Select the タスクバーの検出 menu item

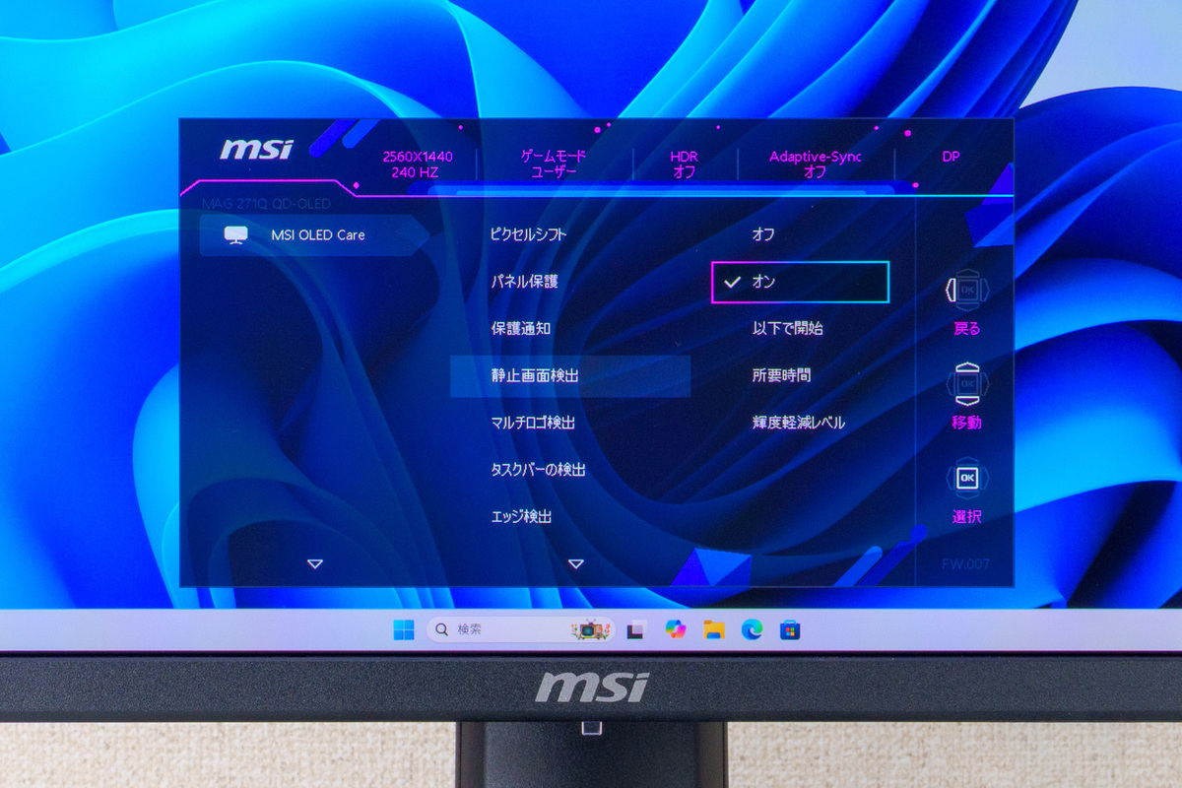click(x=538, y=470)
